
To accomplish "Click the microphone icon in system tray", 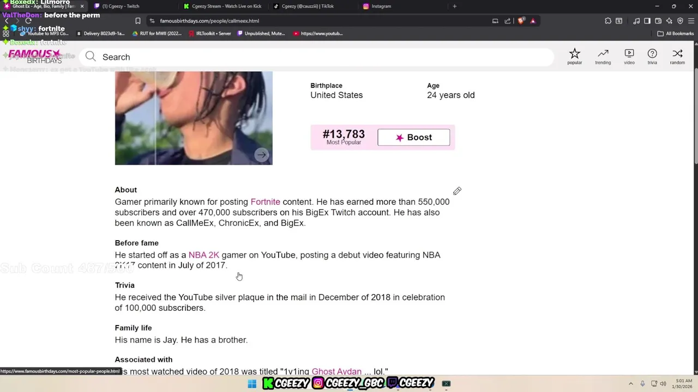I will [x=643, y=384].
